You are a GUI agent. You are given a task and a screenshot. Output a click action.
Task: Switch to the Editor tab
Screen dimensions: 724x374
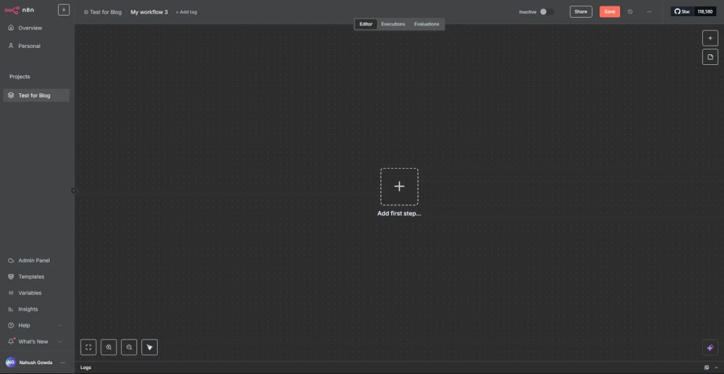pyautogui.click(x=366, y=24)
